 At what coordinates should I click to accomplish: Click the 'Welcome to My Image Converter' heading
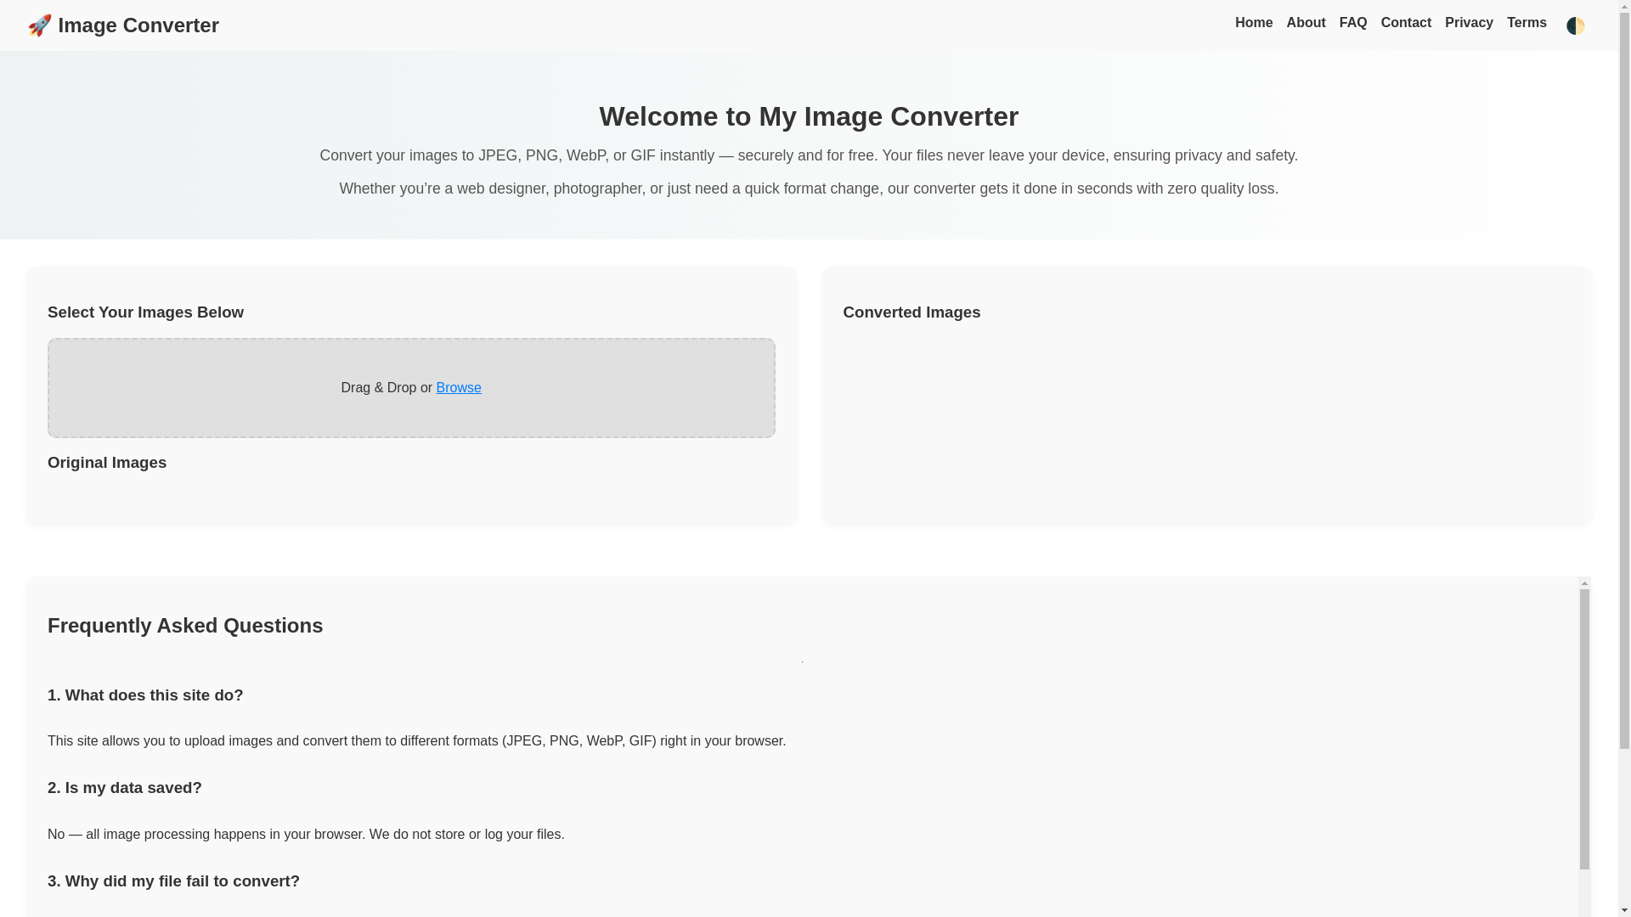808,116
